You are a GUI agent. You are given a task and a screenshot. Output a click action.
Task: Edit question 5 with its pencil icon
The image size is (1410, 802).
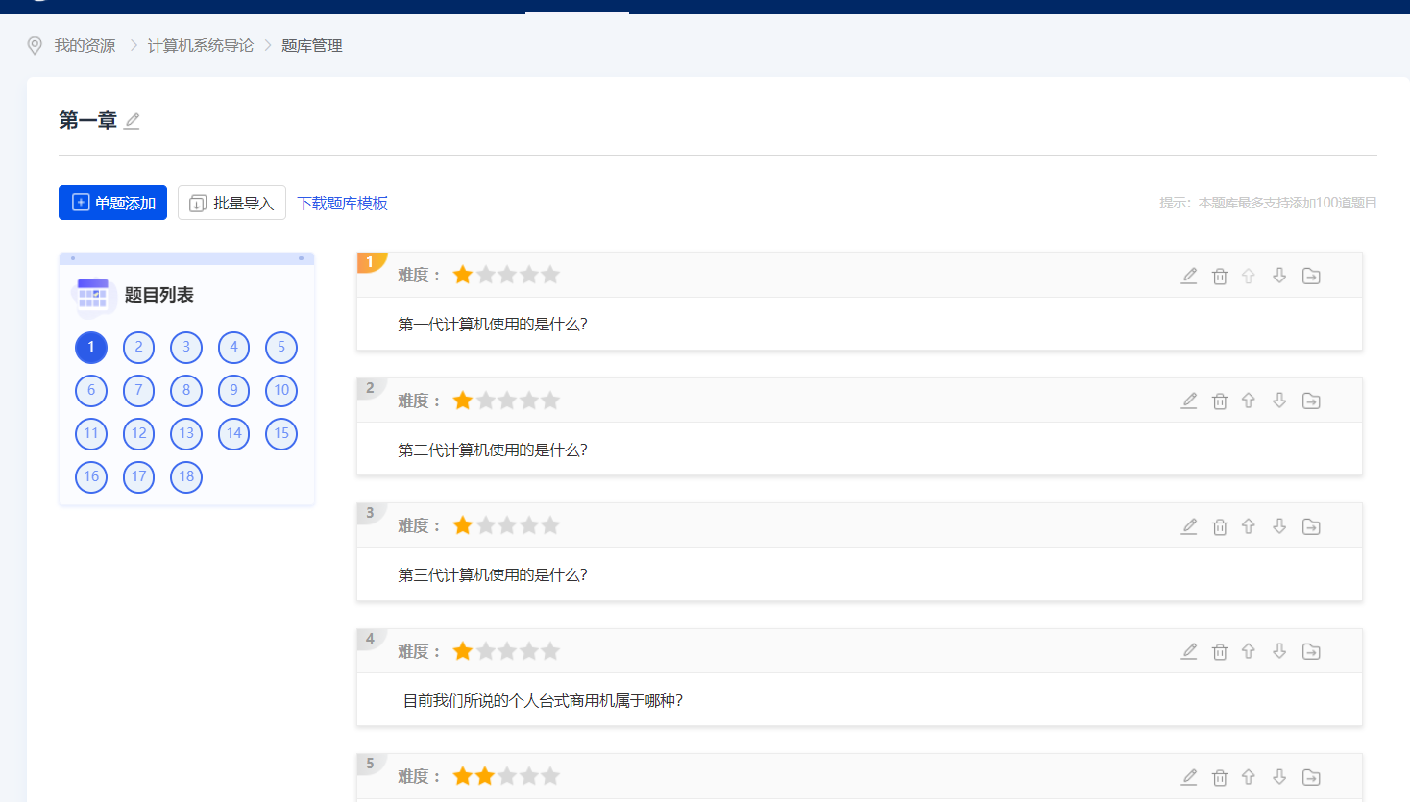click(x=1188, y=776)
